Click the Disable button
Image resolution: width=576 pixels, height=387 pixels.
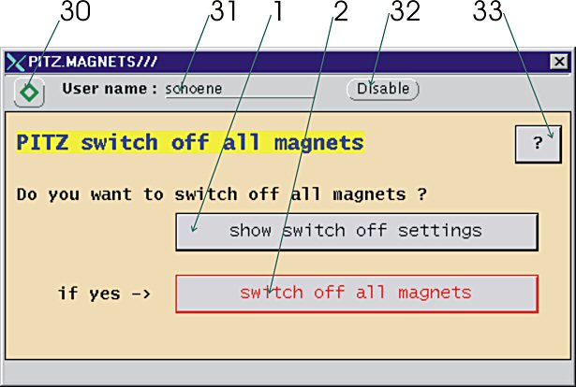point(383,89)
